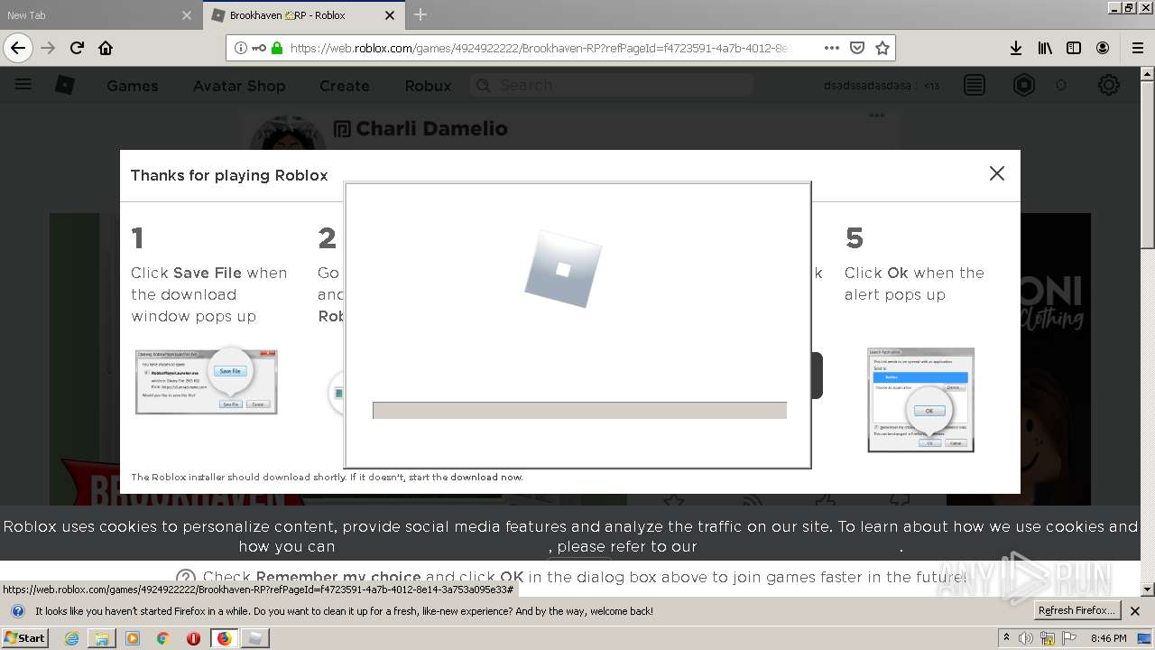Open a new browser tab with plus
Screen dimensions: 1155x650
tap(420, 14)
